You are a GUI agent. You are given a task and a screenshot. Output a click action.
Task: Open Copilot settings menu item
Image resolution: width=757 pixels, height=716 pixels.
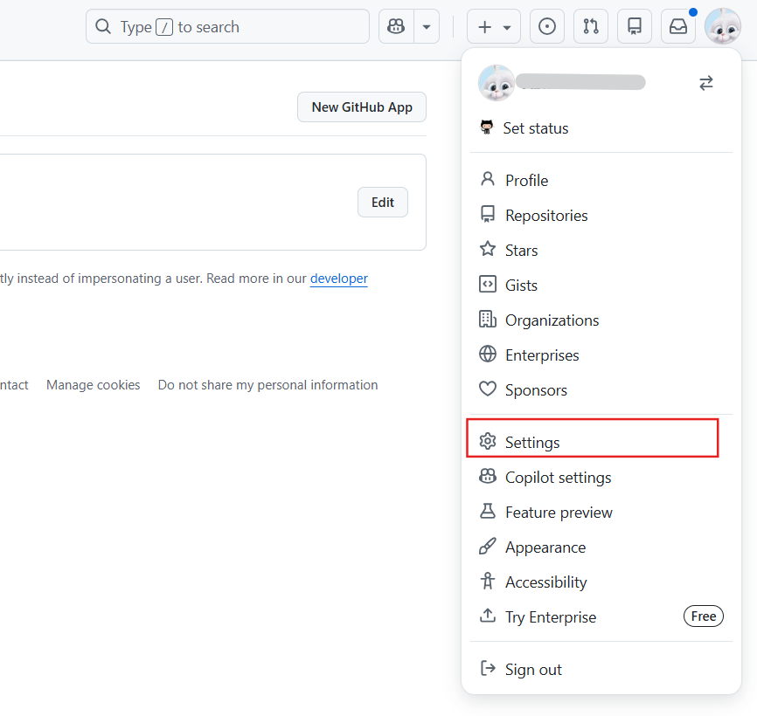(x=601, y=478)
